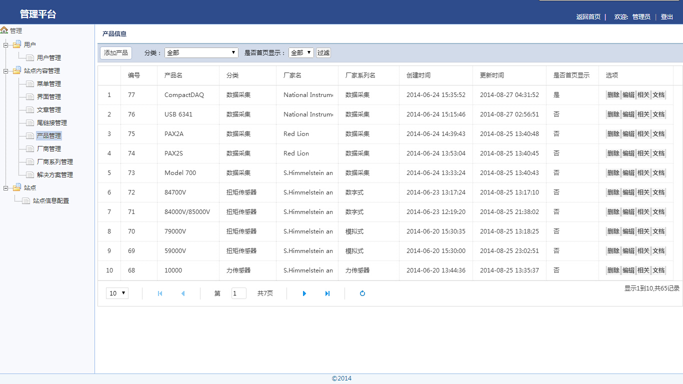This screenshot has width=683, height=384.
Task: Collapse the 站点 tree node
Action: (x=6, y=188)
